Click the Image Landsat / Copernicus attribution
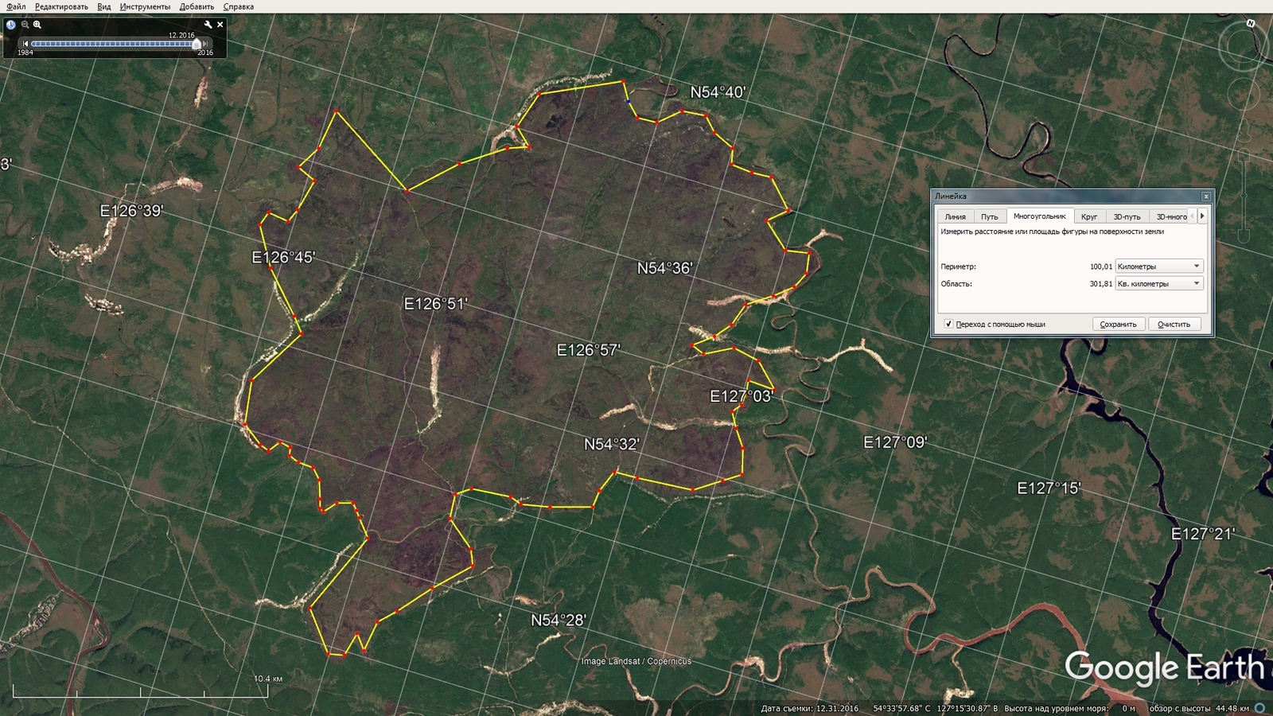Viewport: 1273px width, 716px height. [636, 661]
